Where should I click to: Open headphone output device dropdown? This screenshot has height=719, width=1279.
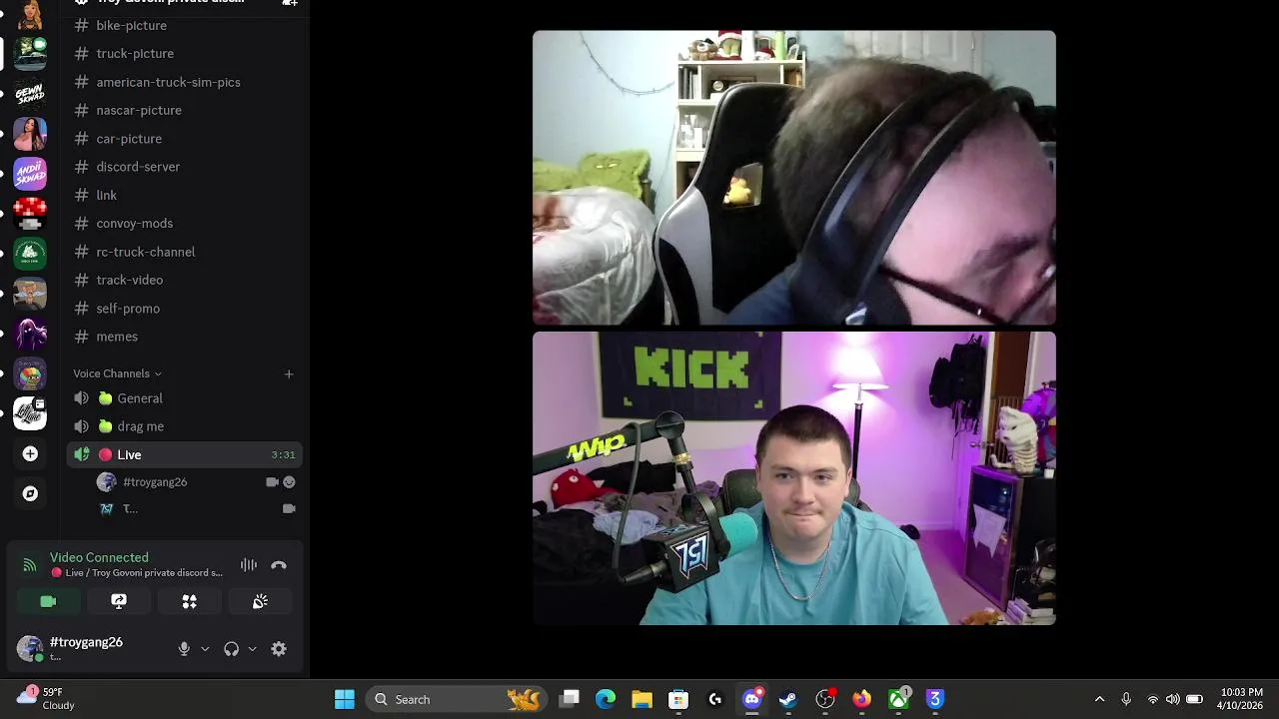[x=252, y=649]
